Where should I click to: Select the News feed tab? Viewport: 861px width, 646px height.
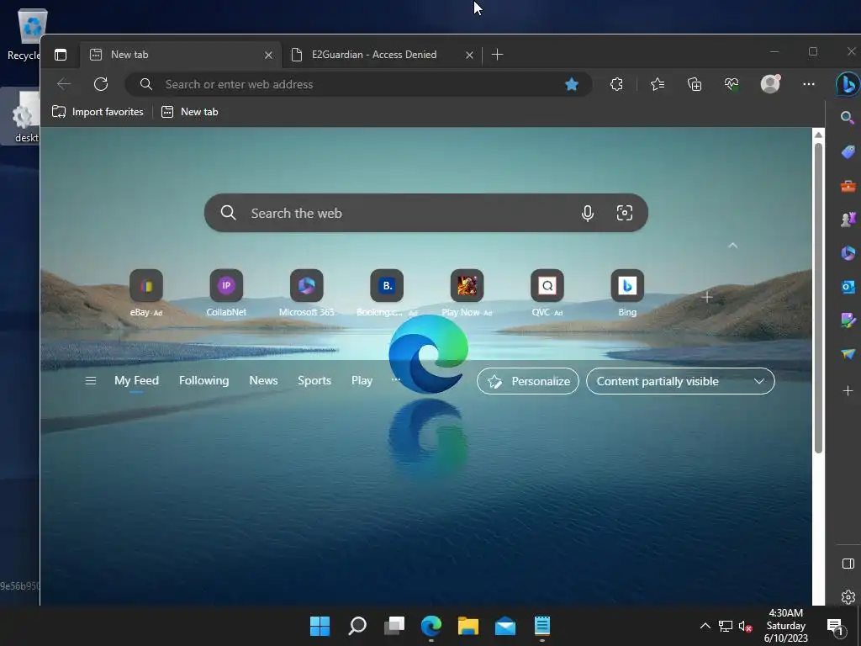(x=263, y=381)
